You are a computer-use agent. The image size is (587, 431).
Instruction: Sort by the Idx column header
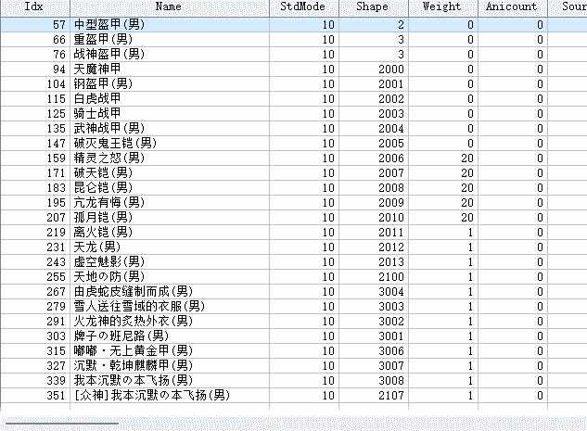pos(35,7)
